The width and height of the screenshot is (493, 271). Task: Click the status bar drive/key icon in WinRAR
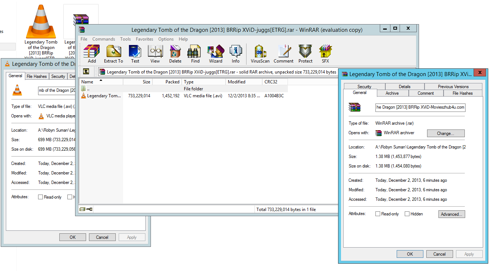[86, 210]
